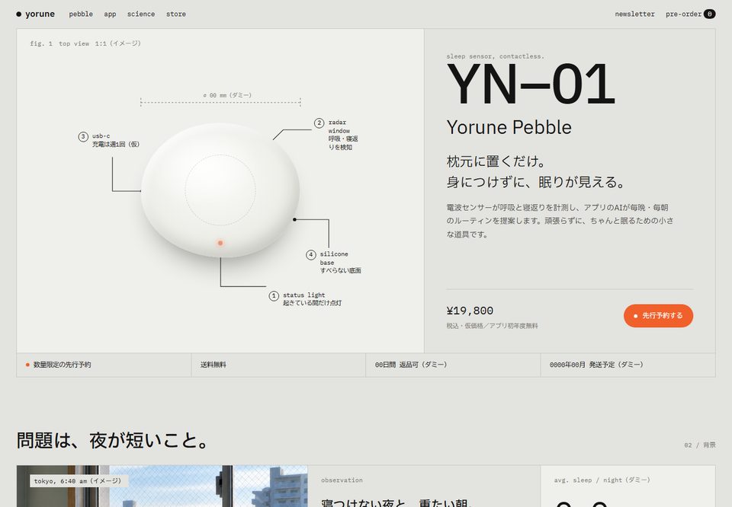Viewport: 732px width, 507px height.
Task: Click the 'Yorune Pebble' product name
Action: pos(509,127)
